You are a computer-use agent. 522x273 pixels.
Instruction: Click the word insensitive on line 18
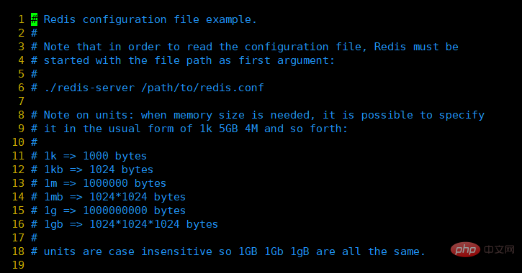pos(176,251)
